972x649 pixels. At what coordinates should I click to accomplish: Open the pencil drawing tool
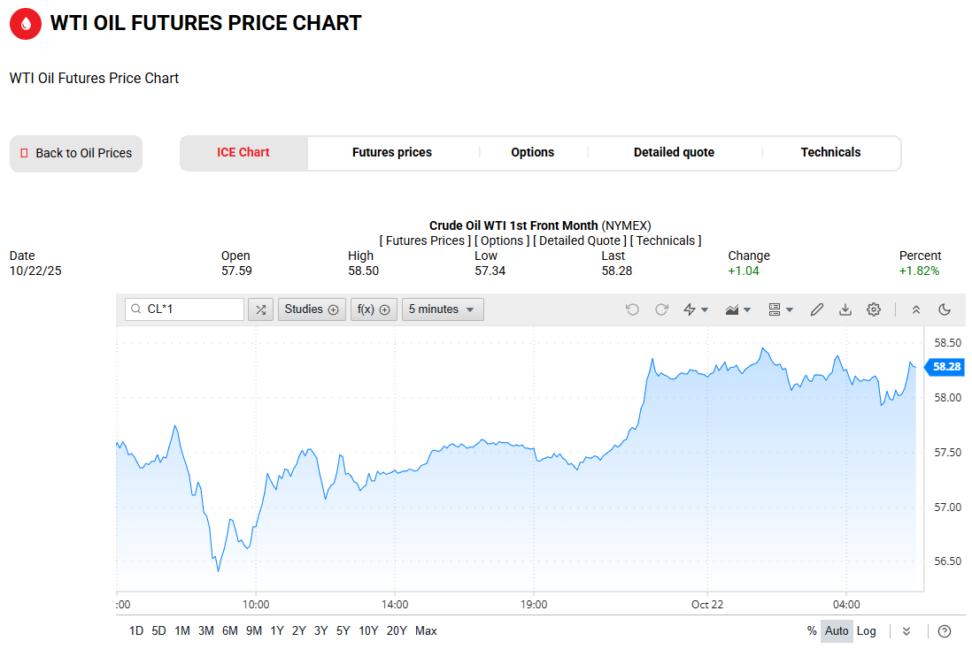(x=817, y=309)
